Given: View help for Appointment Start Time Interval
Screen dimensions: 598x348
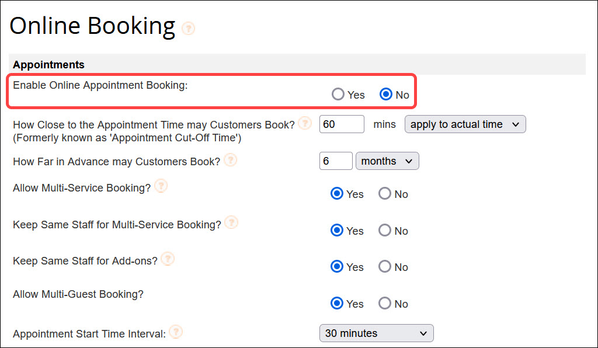Looking at the screenshot, I should 176,332.
